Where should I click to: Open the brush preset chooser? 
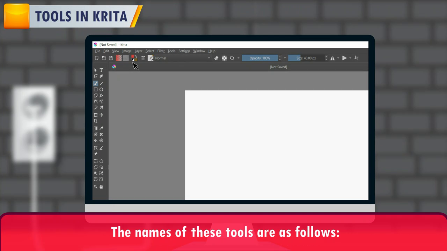[x=151, y=58]
